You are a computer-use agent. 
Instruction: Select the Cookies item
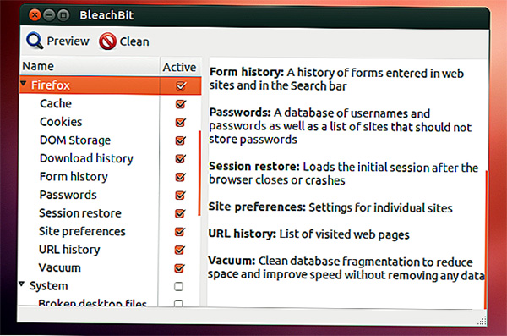[x=61, y=122]
